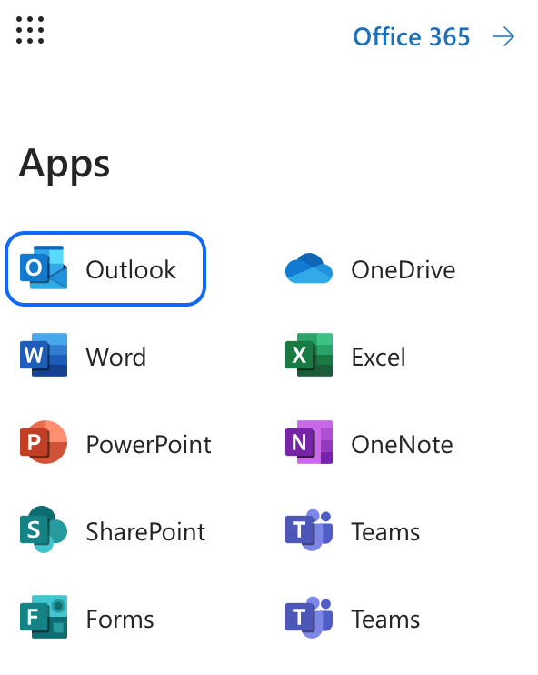Open the Office 365 link
The height and width of the screenshot is (675, 538).
click(411, 36)
